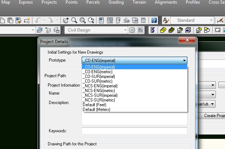Select _NCS-ENG(imperial) prototype
225x149 pixels.
point(135,86)
